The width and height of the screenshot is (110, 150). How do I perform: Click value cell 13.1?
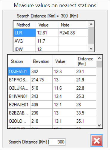(64, 121)
